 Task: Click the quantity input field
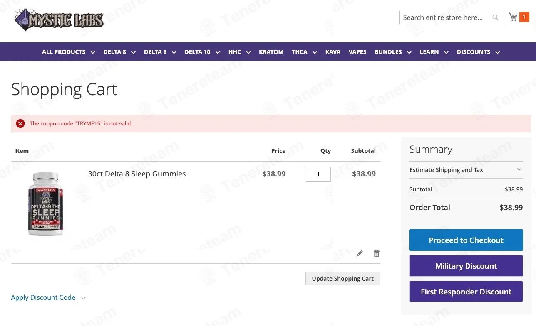(318, 174)
